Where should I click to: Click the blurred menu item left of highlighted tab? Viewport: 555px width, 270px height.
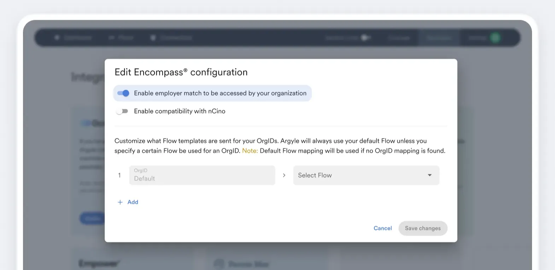tap(399, 38)
